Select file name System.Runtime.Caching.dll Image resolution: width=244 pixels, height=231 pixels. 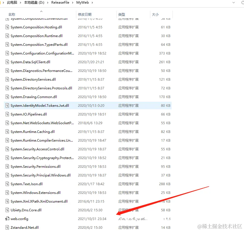pos(33,132)
